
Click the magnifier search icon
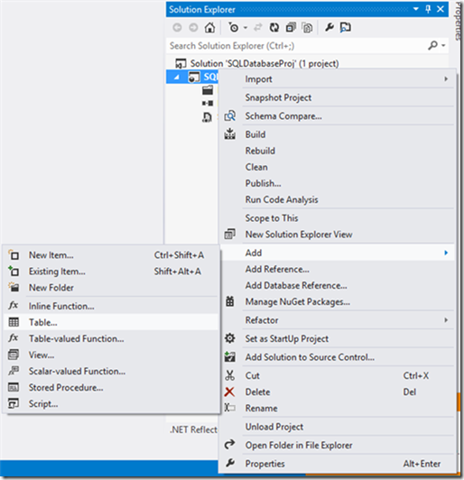(x=432, y=46)
